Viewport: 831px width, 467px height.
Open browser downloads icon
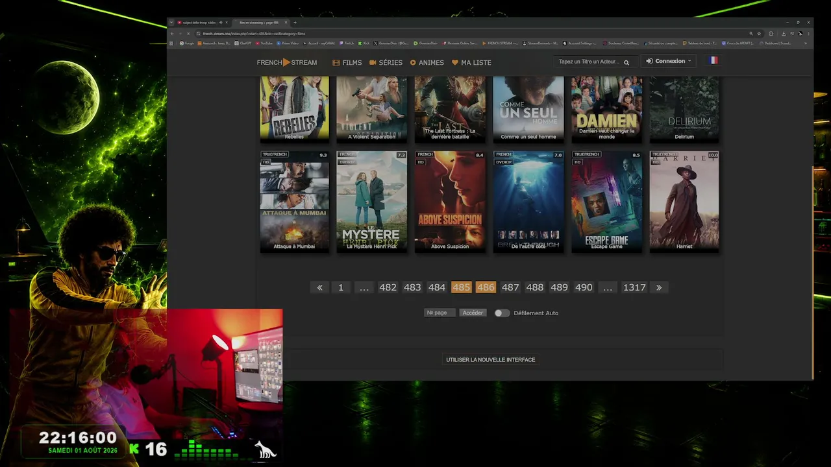[784, 34]
